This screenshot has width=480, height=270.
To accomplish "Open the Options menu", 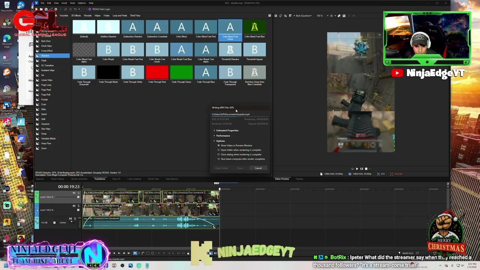I will pos(82,3).
